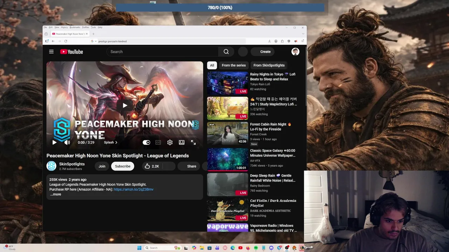Open Rainy Nights in Tokyo thumbnail
Image resolution: width=449 pixels, height=252 pixels.
[x=227, y=83]
